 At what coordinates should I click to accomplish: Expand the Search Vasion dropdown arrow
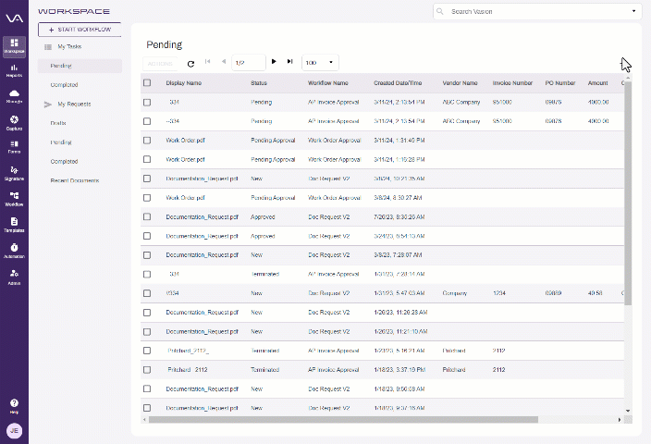(x=633, y=11)
